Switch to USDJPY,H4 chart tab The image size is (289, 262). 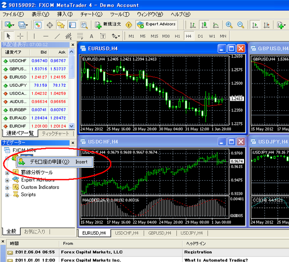click(x=191, y=233)
